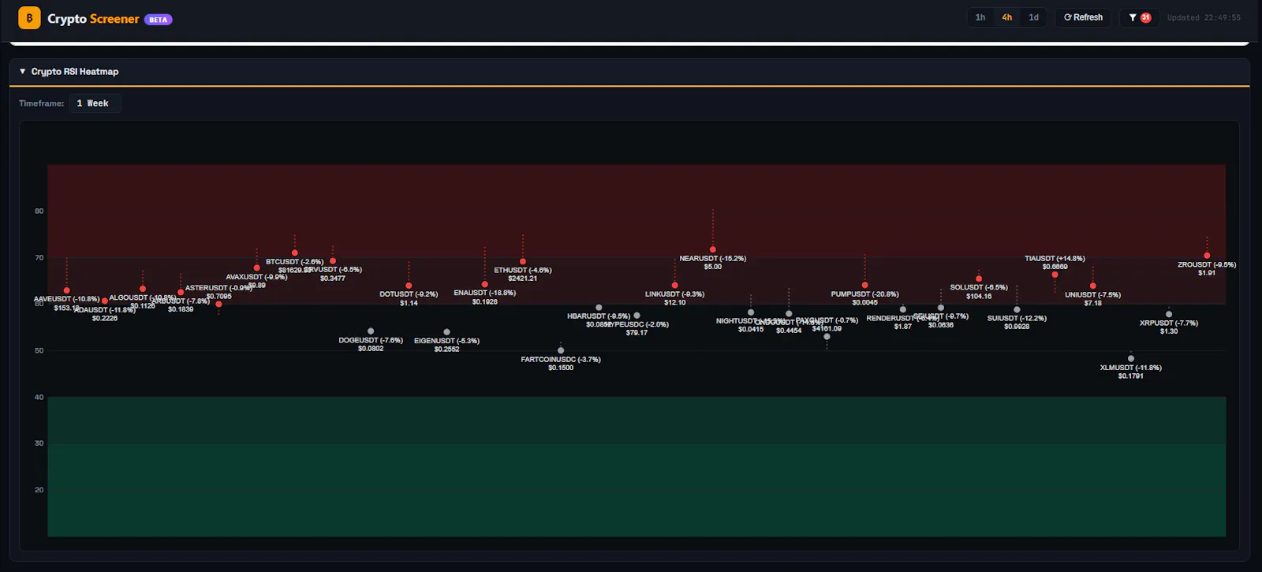Click the DOGEUSDT (-7.6%) label
The width and height of the screenshot is (1262, 572).
point(371,341)
